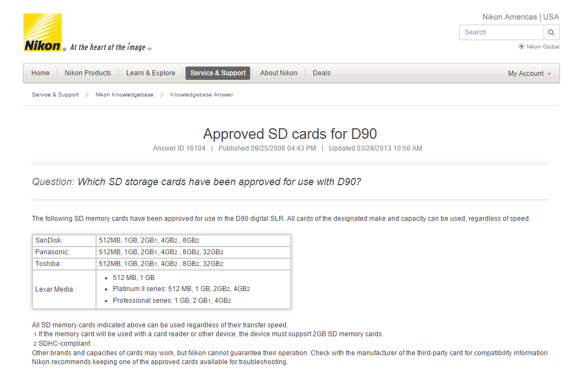Open the Learn & Explore menu
This screenshot has height=377, width=588.
click(150, 73)
